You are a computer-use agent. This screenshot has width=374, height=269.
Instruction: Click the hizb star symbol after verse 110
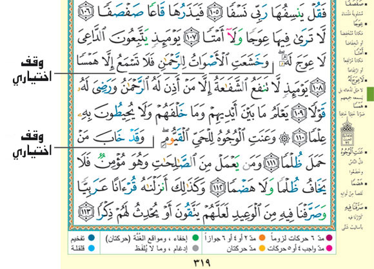(284, 138)
